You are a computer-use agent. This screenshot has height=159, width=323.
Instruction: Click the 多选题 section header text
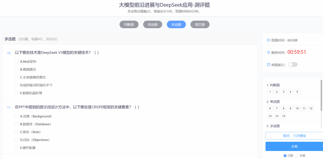(x=10, y=39)
